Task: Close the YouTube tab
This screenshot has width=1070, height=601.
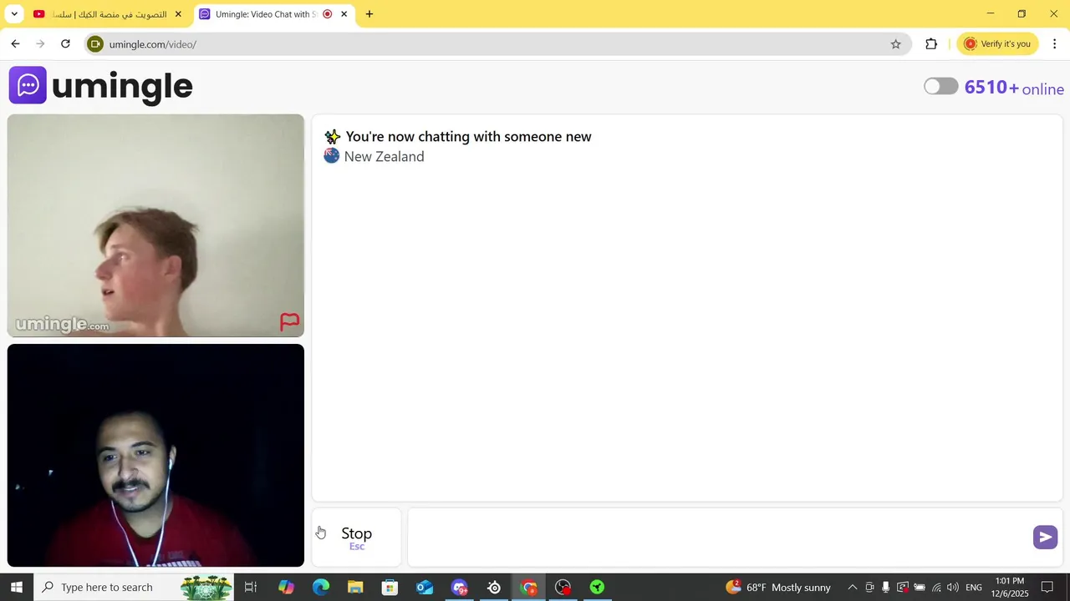Action: (178, 14)
